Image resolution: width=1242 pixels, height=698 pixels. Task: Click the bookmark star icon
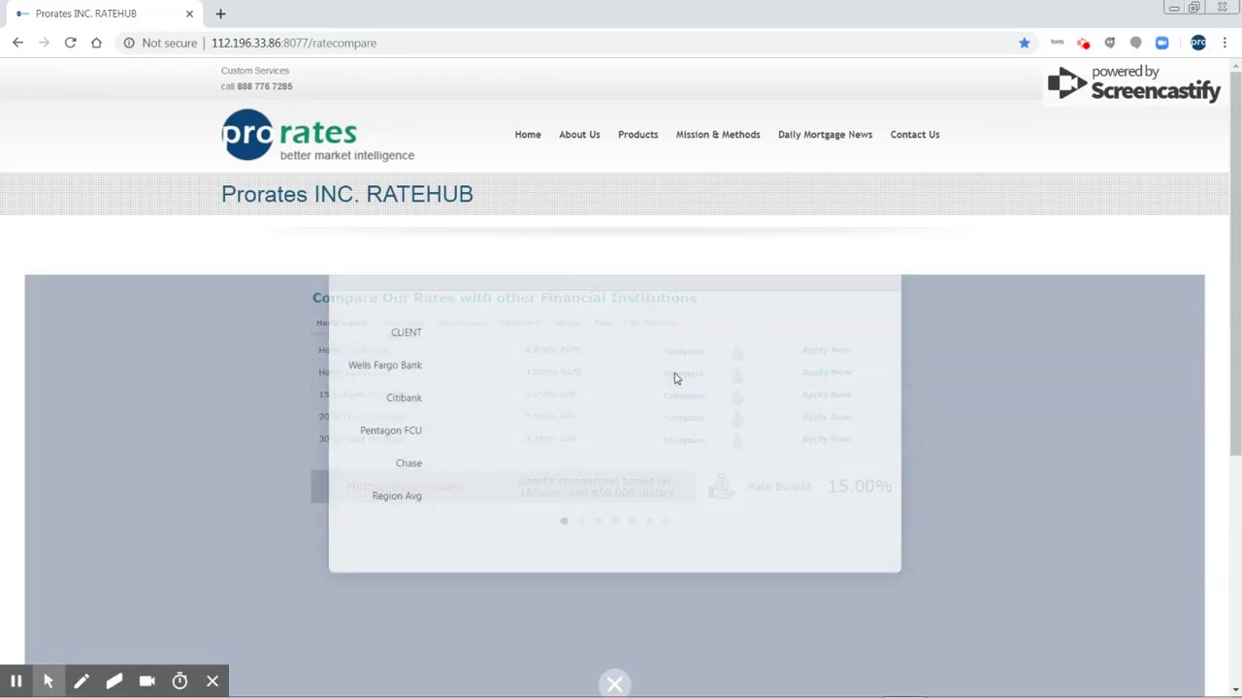click(x=1025, y=43)
